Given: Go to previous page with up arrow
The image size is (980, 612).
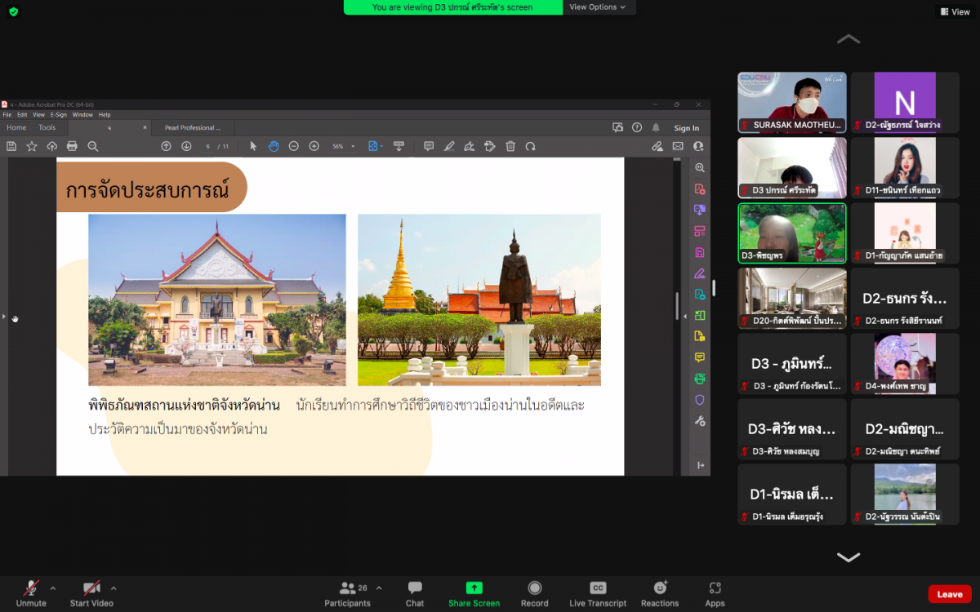Looking at the screenshot, I should tap(166, 146).
